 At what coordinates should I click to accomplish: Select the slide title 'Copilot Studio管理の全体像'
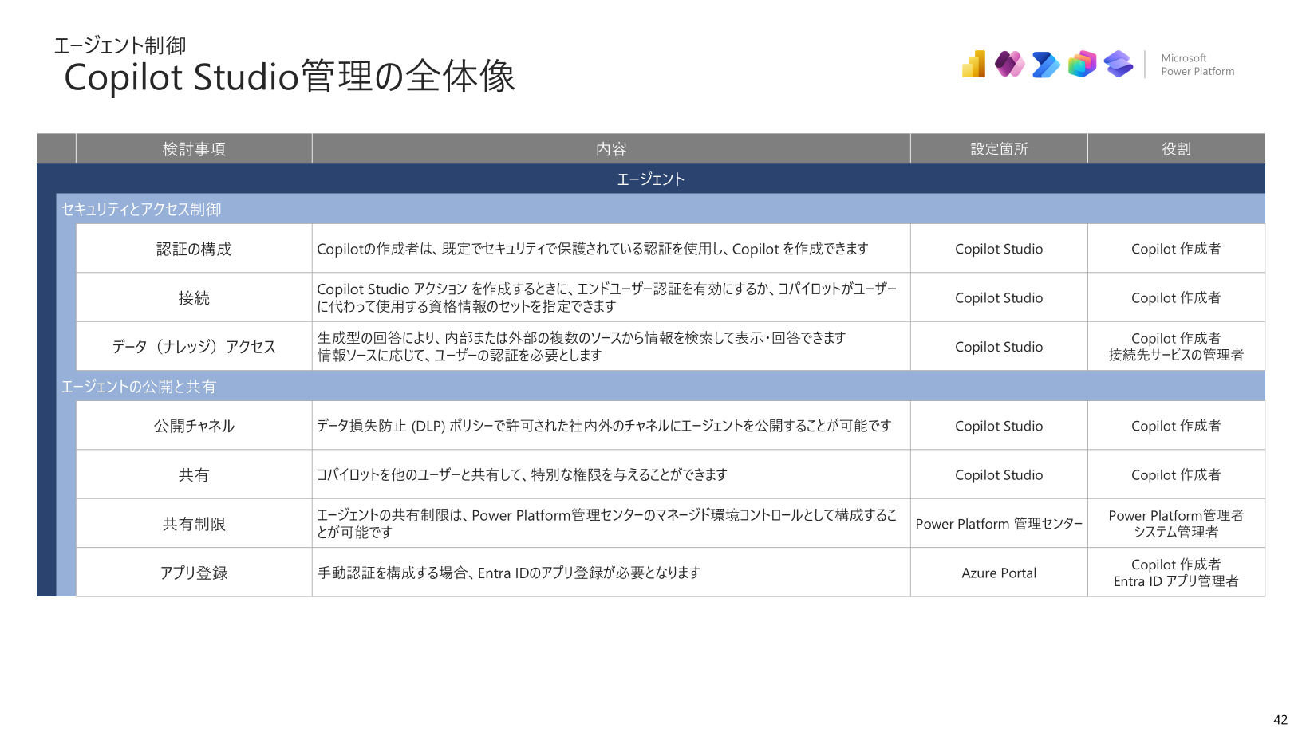tap(290, 77)
